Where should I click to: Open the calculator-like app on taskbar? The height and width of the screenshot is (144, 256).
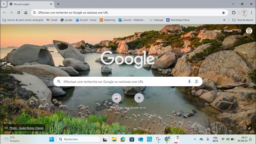149,139
